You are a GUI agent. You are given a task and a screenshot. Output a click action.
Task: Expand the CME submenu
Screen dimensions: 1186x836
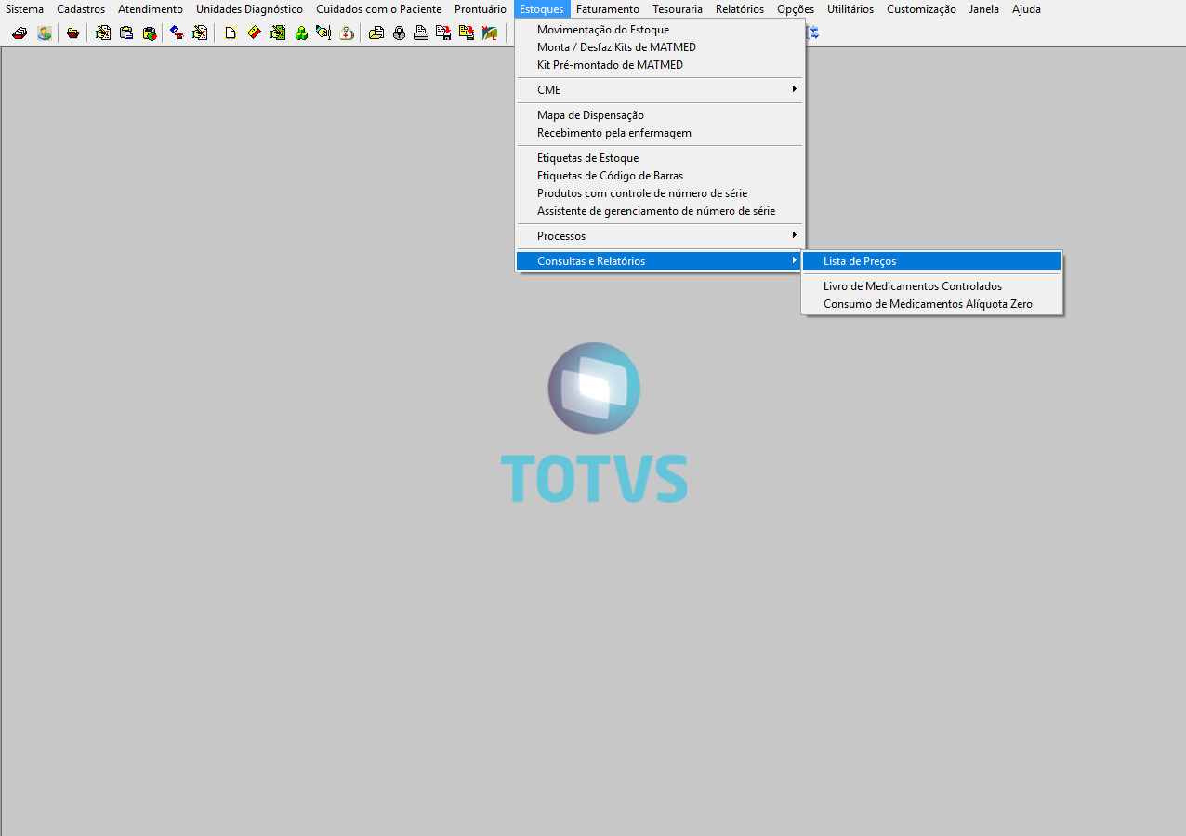click(x=660, y=90)
